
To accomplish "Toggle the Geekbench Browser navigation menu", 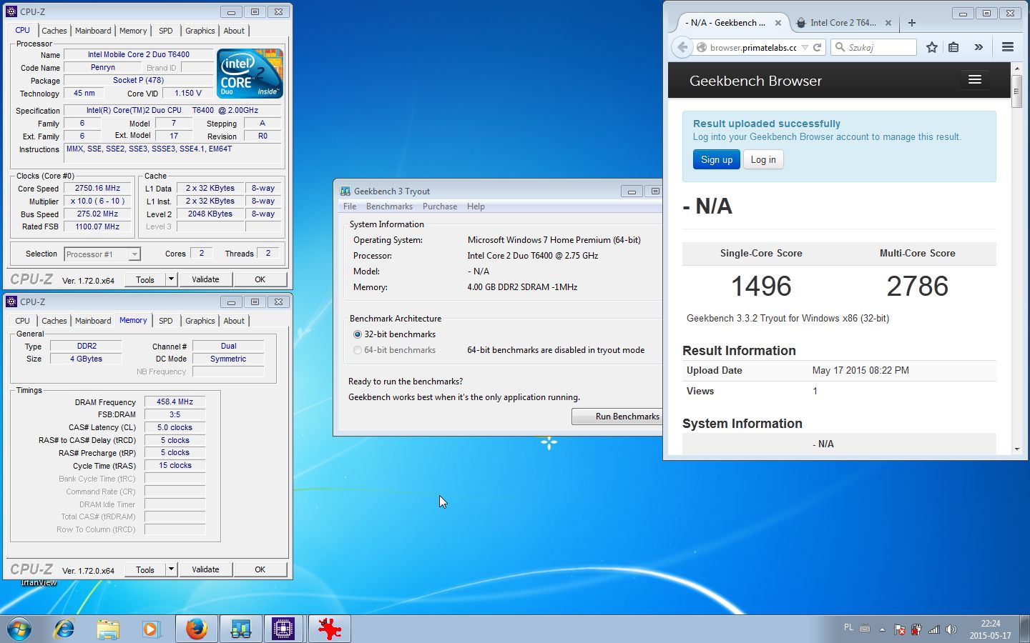I will pos(974,80).
